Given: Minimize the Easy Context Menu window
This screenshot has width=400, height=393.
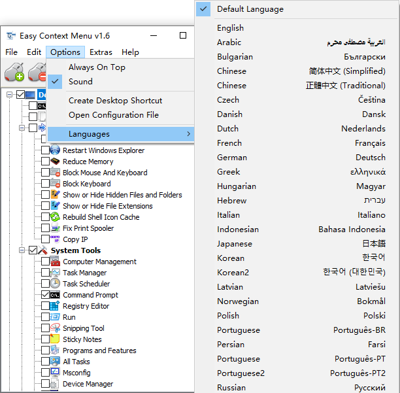Looking at the screenshot, I should (x=154, y=35).
